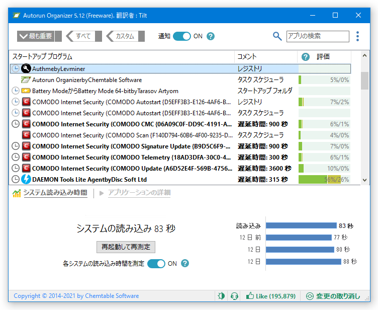Click the arrow expander beside アプリケーションの詳細
This screenshot has height=310, width=378.
pyautogui.click(x=102, y=193)
